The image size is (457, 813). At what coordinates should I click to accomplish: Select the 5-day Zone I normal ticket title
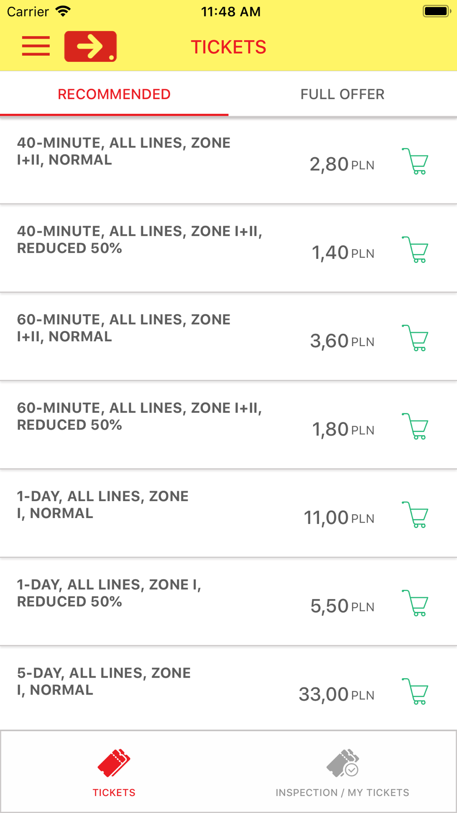pyautogui.click(x=104, y=681)
